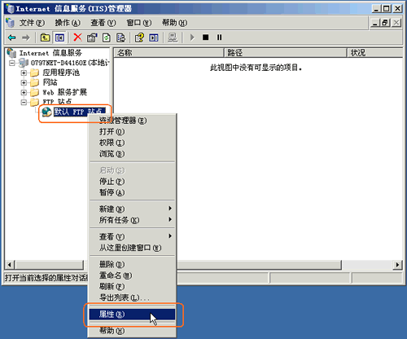Viewport: 407px width, 339px height.
Task: Click the Help question mark toolbar icon
Action: tap(139, 37)
